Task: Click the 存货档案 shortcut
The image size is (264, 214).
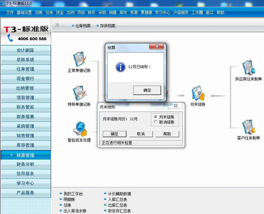Action: (x=107, y=26)
